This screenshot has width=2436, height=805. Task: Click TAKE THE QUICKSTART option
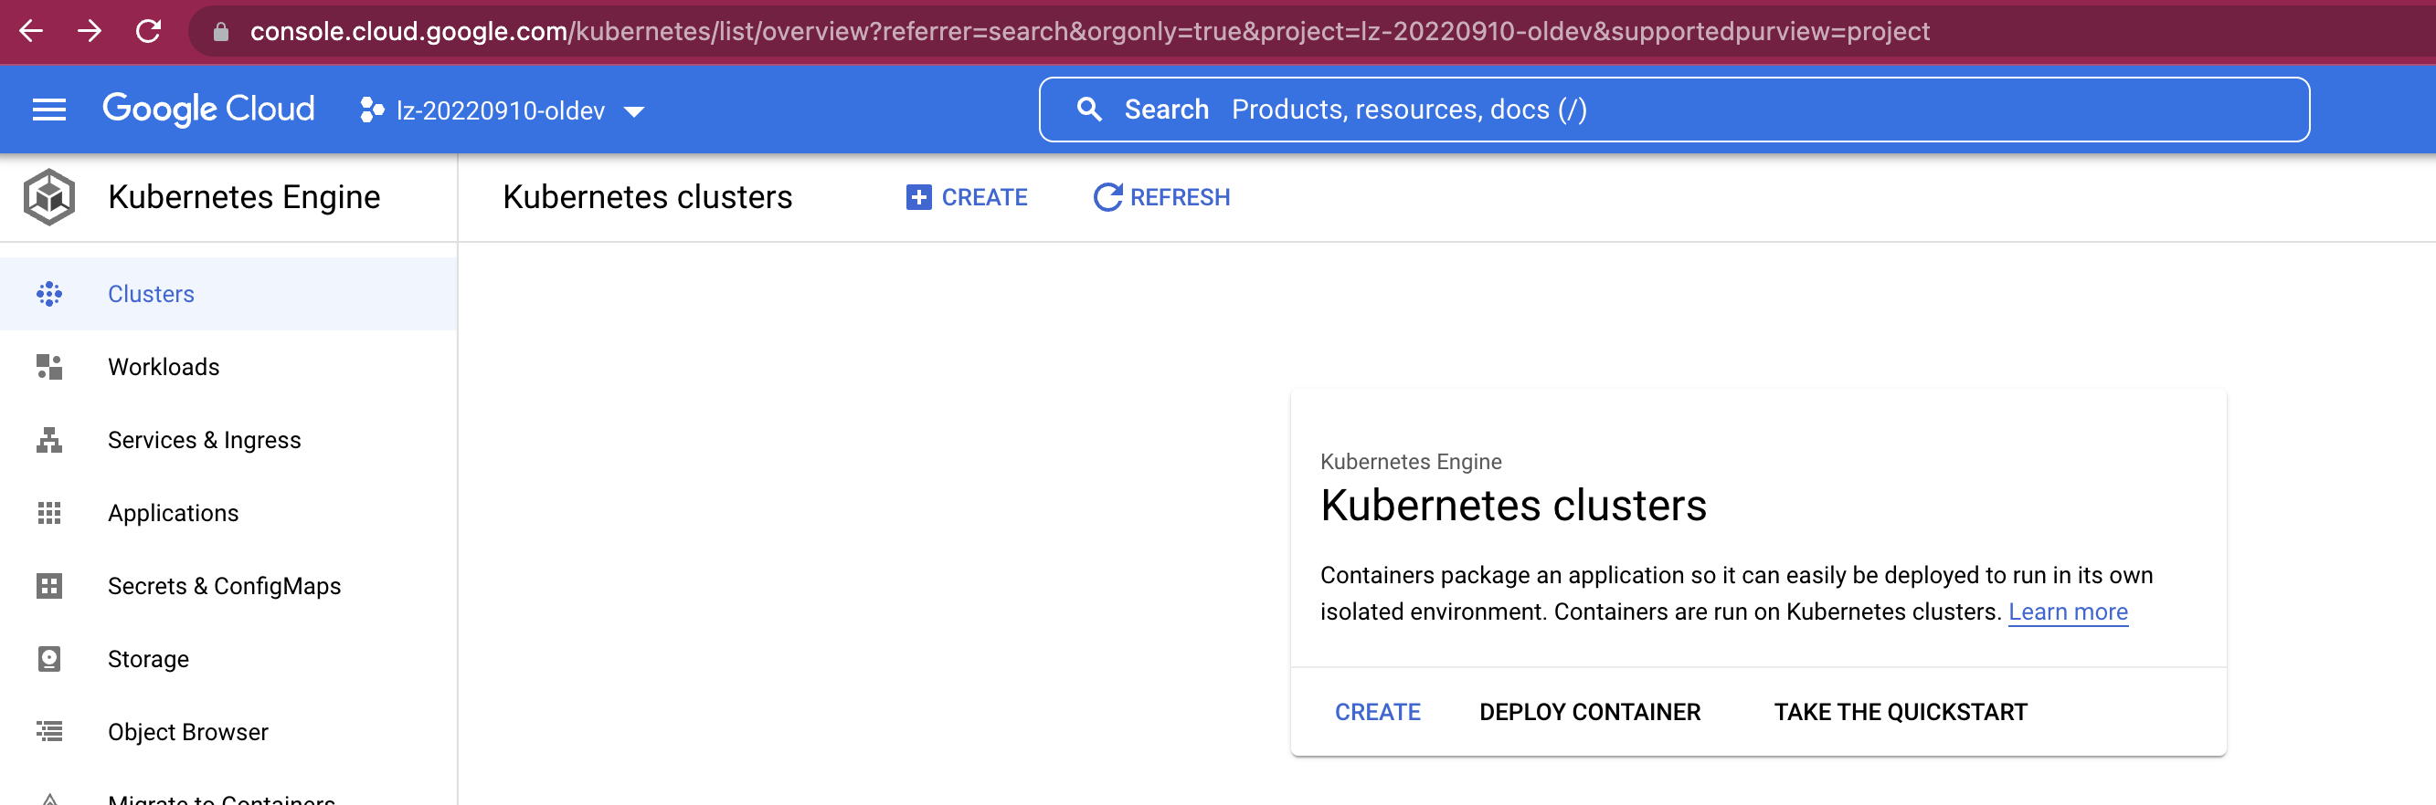click(x=1901, y=712)
